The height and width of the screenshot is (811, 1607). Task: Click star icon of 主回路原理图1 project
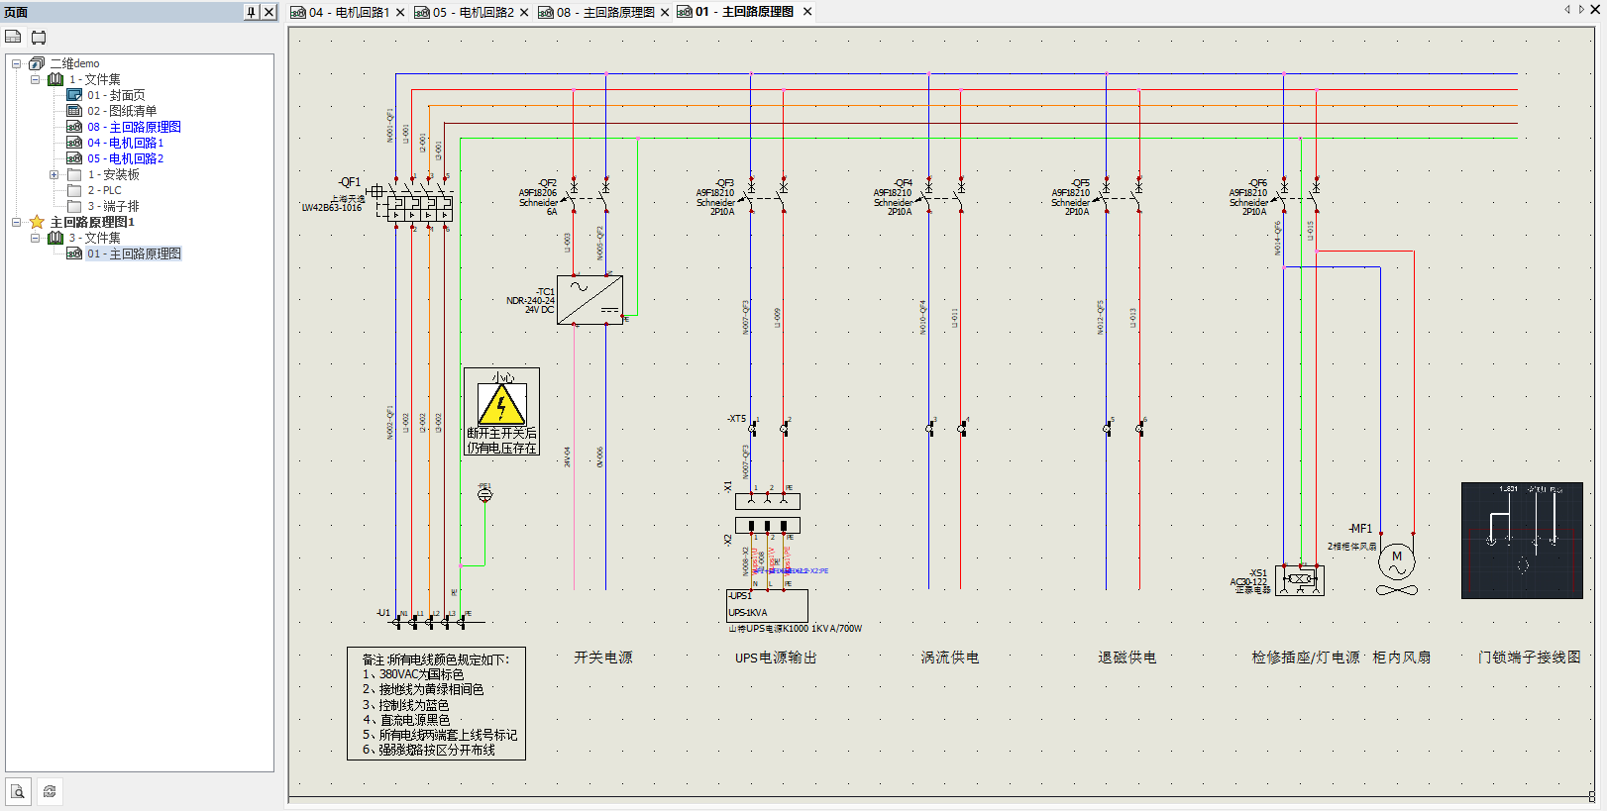(37, 222)
